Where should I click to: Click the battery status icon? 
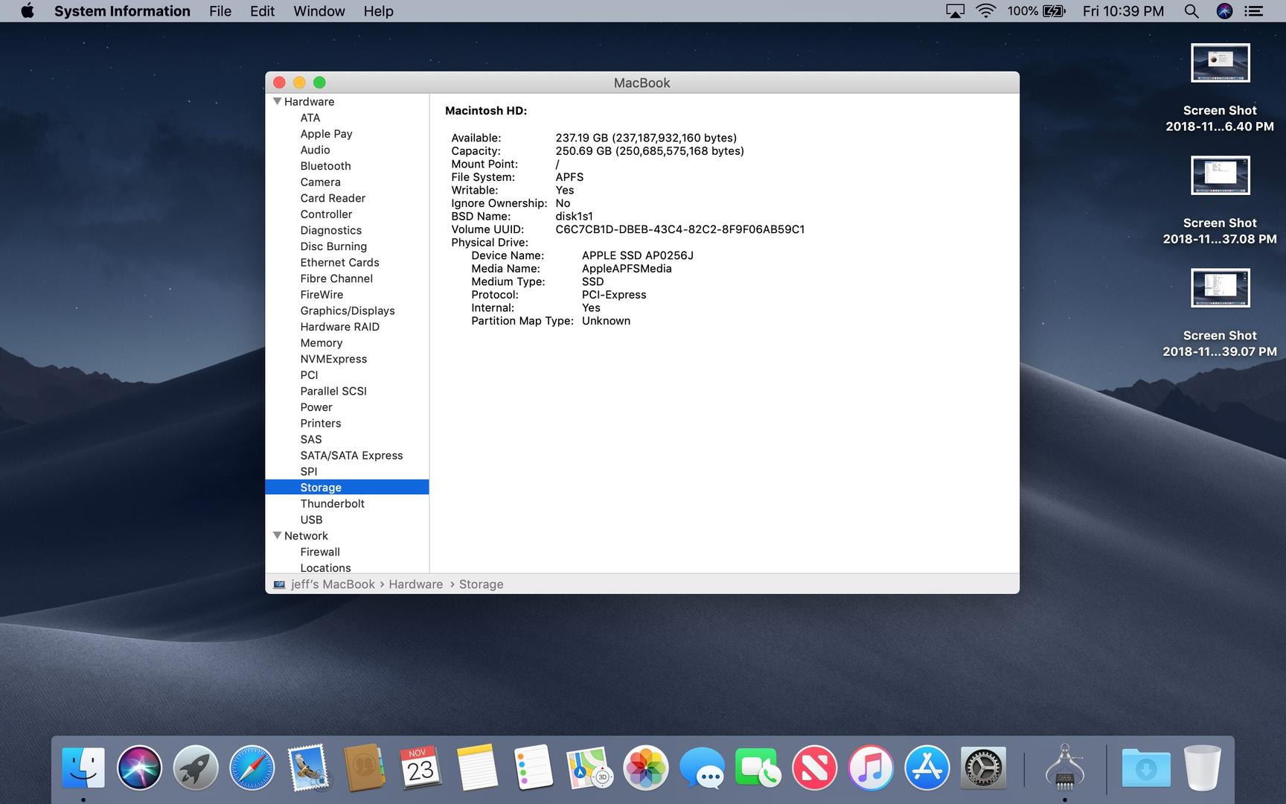click(1055, 11)
